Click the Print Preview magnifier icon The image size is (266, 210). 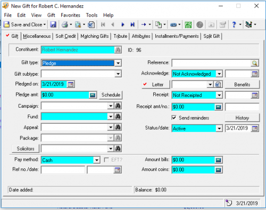(78, 25)
